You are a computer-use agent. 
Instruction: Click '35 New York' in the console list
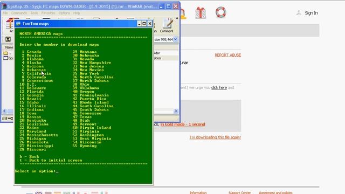[86, 73]
